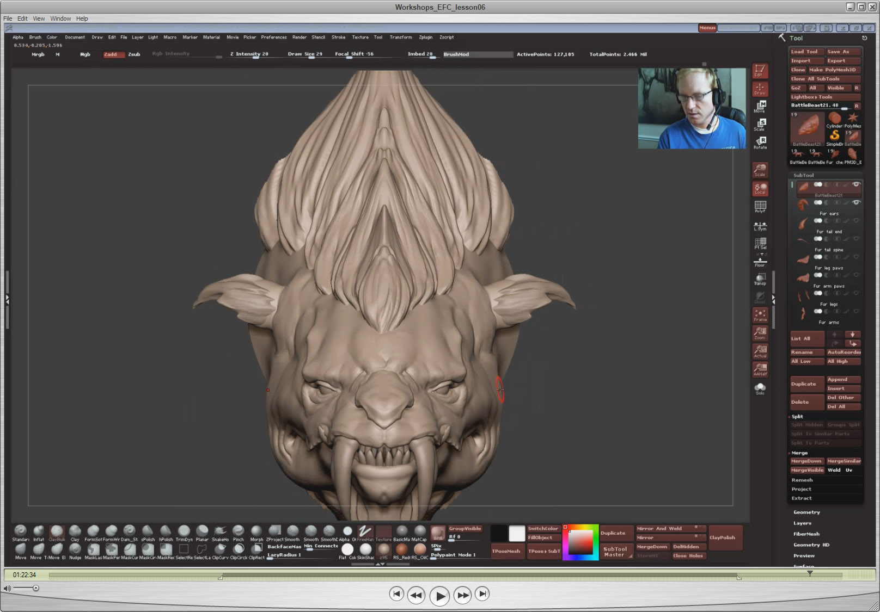The image size is (880, 612).
Task: Choose the SnakeHook brush
Action: 221,533
